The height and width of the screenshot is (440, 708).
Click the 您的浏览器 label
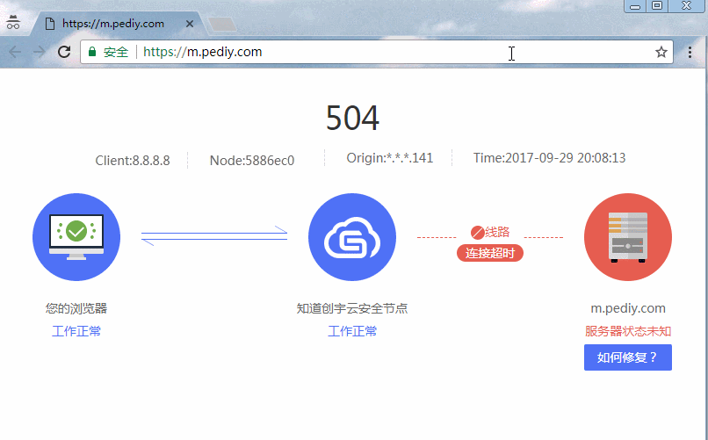(76, 308)
